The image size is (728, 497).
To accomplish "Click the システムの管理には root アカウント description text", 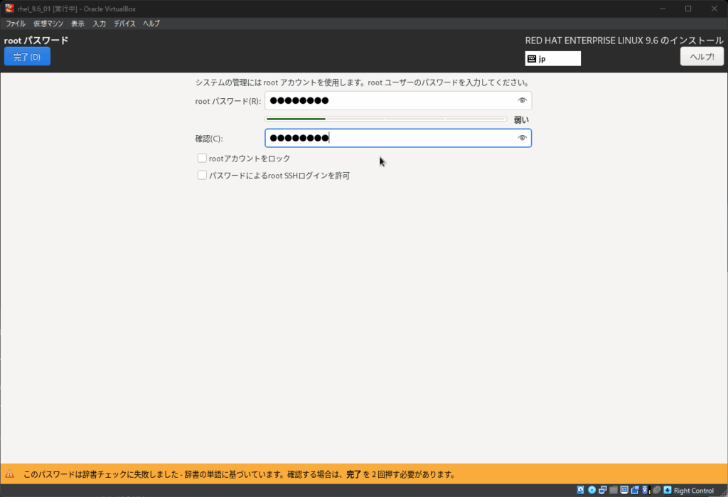I will 363,82.
